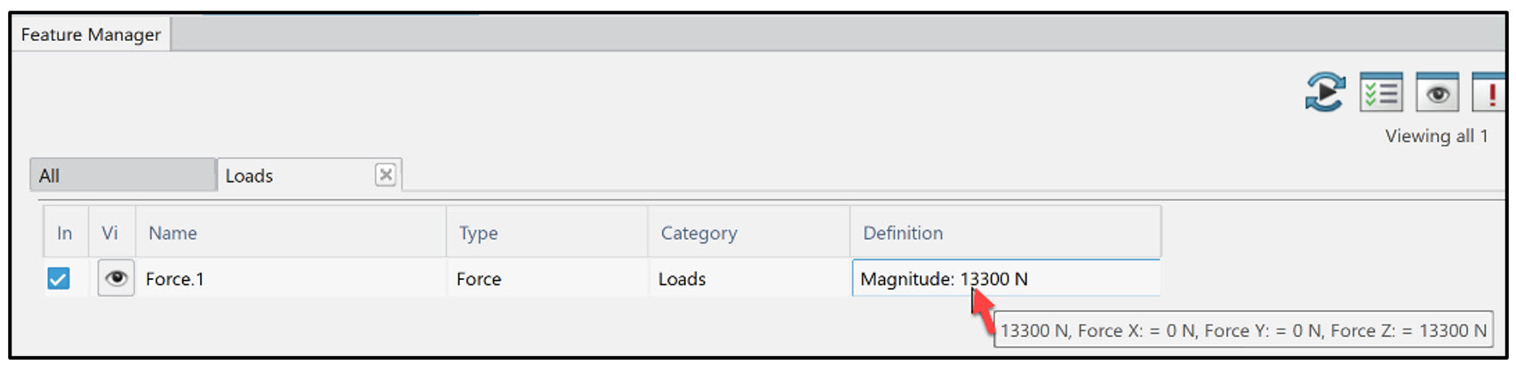Toggle visibility of Force.1
Screen dimensions: 1516x366
pos(116,279)
